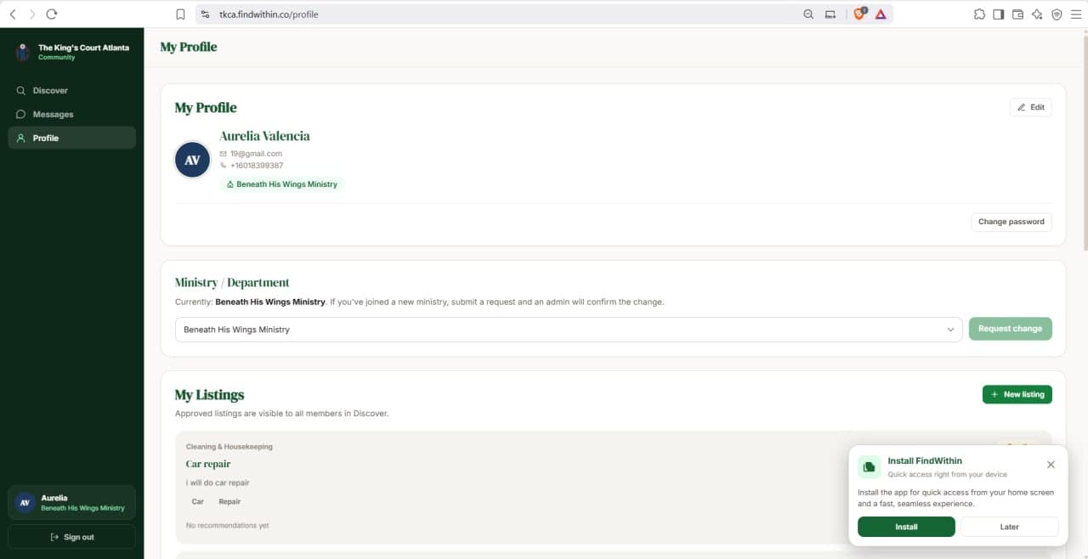
Task: Click the Change password button
Action: point(1011,222)
